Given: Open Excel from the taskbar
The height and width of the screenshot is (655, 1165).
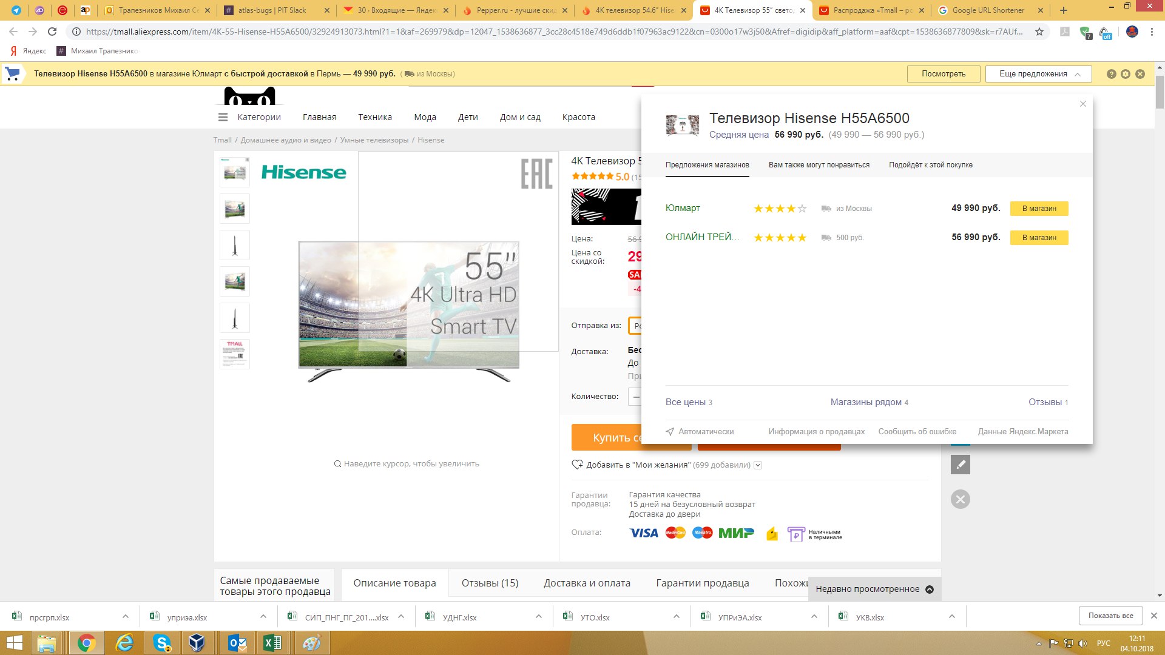Looking at the screenshot, I should click(x=273, y=643).
